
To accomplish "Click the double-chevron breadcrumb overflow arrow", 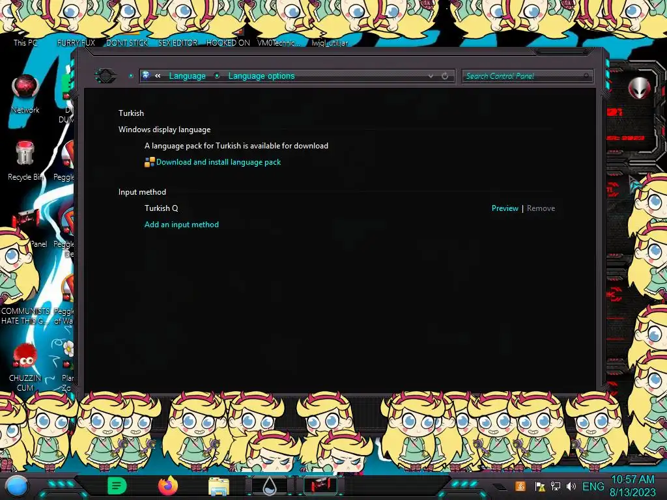I will (x=158, y=76).
